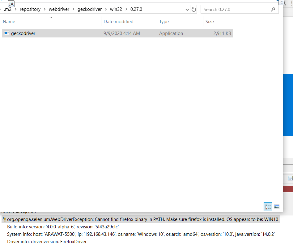Switch to Details view layout
The width and height of the screenshot is (293, 246).
coord(268,207)
